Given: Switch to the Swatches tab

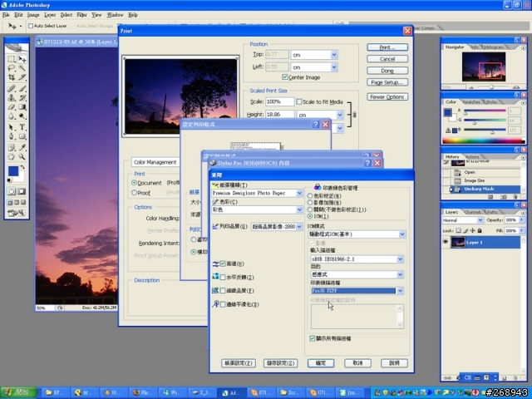Looking at the screenshot, I should (x=471, y=101).
